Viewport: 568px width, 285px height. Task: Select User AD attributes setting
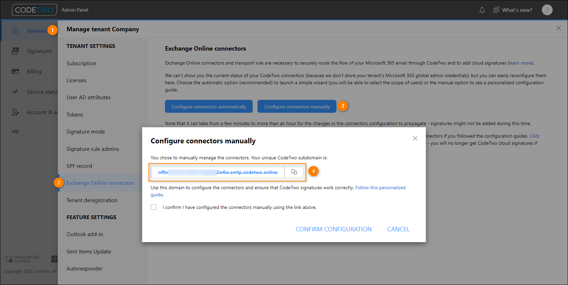pyautogui.click(x=88, y=97)
